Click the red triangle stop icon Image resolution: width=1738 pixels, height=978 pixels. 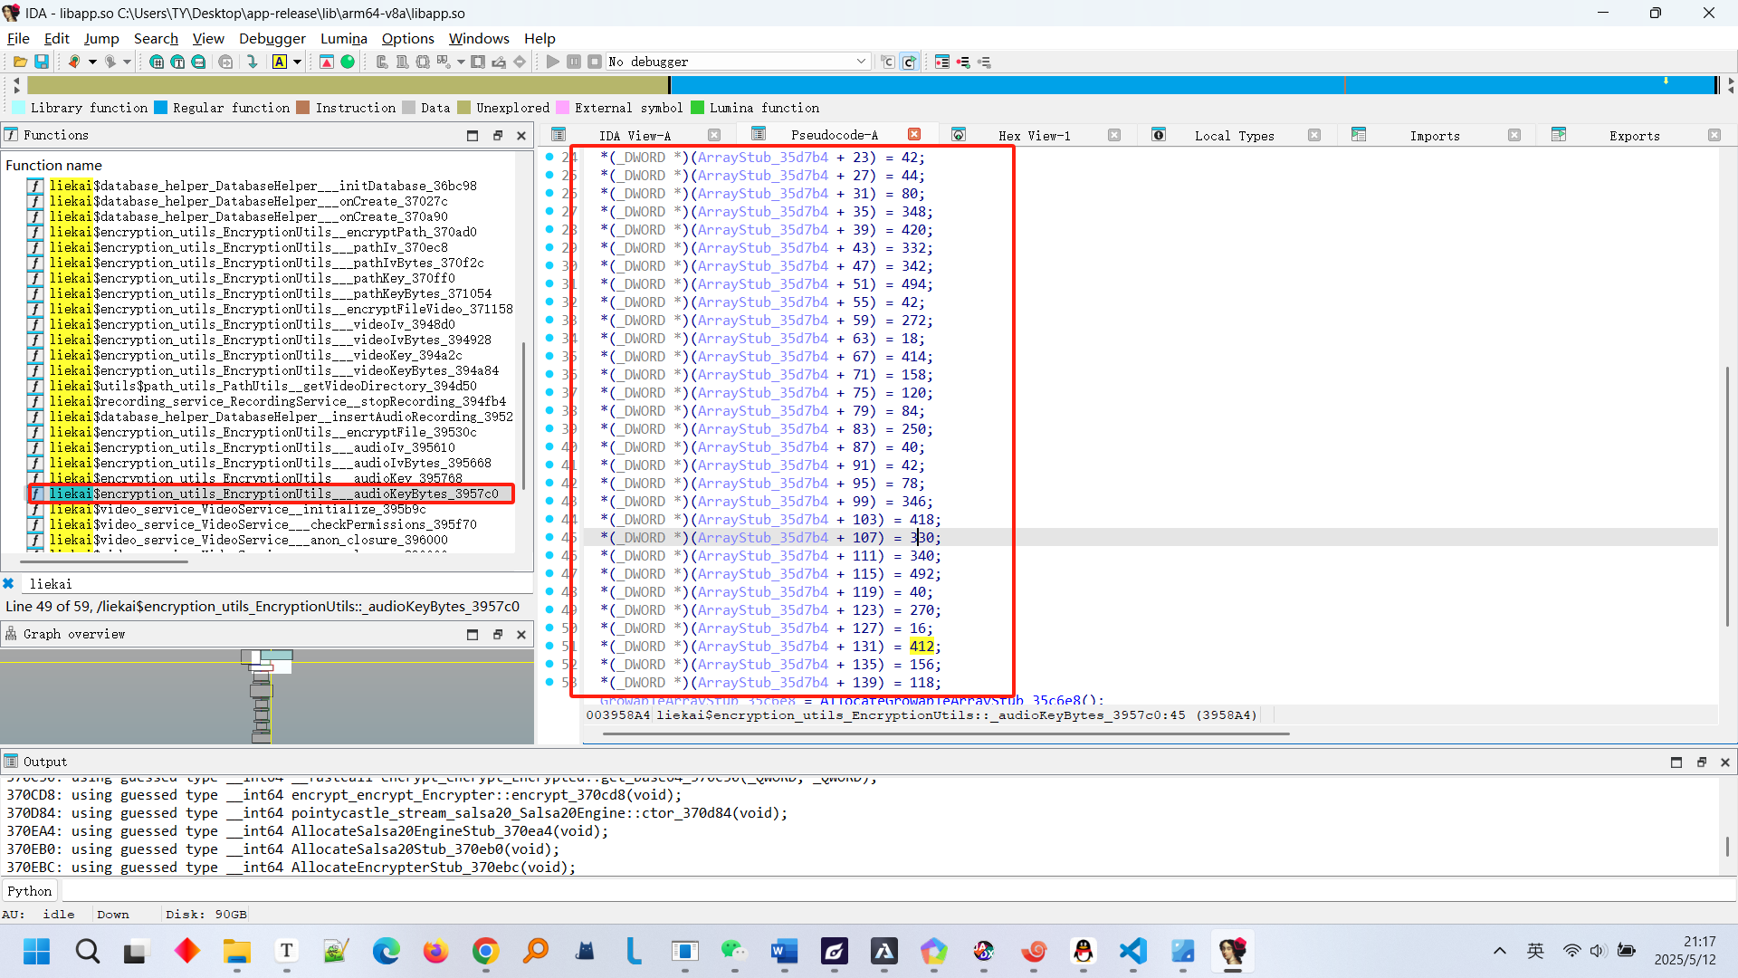click(x=327, y=62)
